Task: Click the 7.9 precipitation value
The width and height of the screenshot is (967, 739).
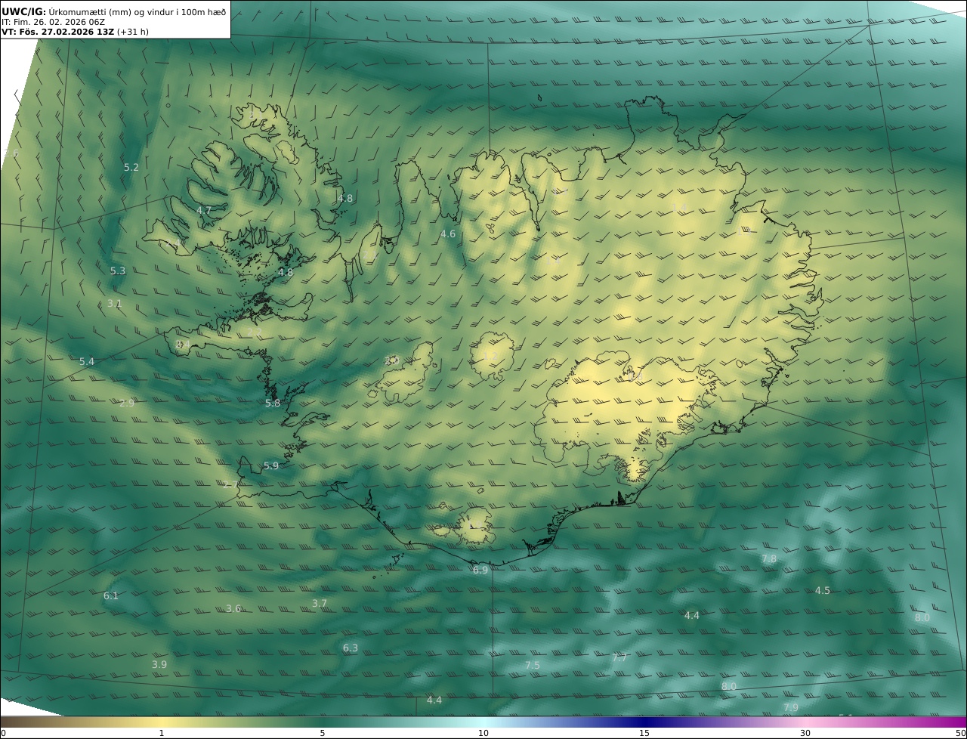Action: 791,708
